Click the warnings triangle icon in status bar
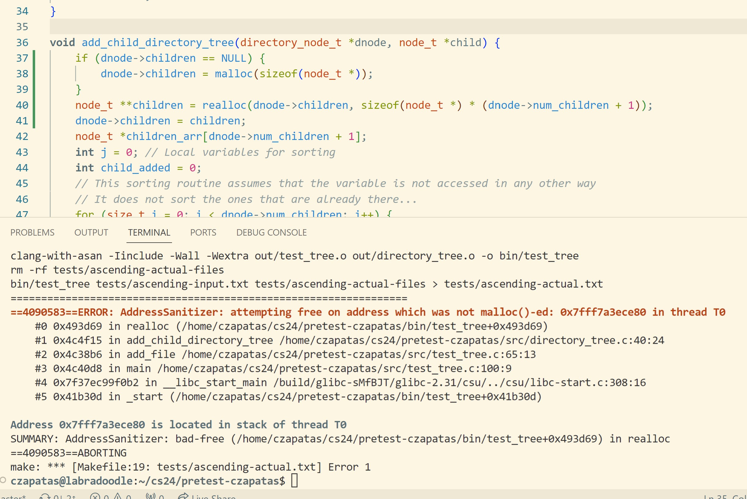 [118, 497]
